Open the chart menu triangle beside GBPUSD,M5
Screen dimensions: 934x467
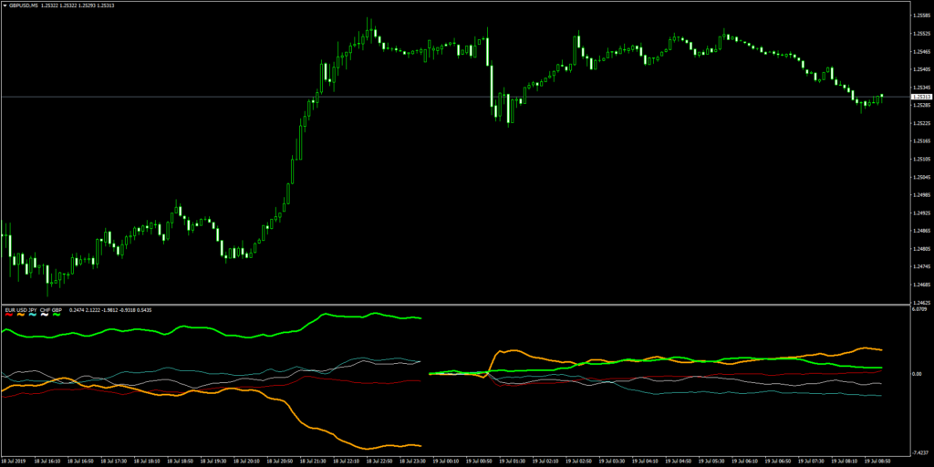pos(5,5)
